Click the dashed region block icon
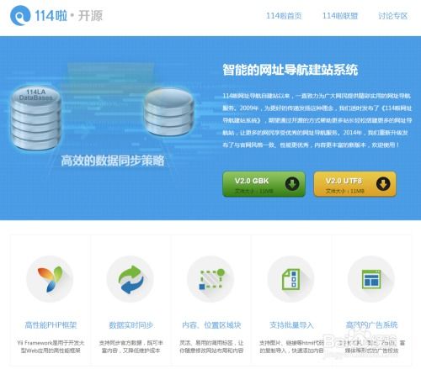The height and width of the screenshot is (369, 421). pos(211,279)
